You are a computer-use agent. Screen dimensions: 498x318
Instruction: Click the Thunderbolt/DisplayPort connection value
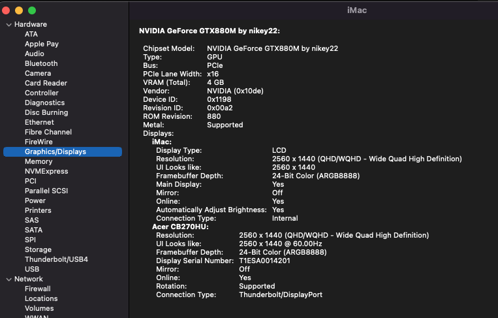(x=281, y=294)
